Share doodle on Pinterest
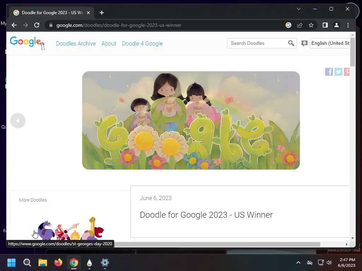 347,72
